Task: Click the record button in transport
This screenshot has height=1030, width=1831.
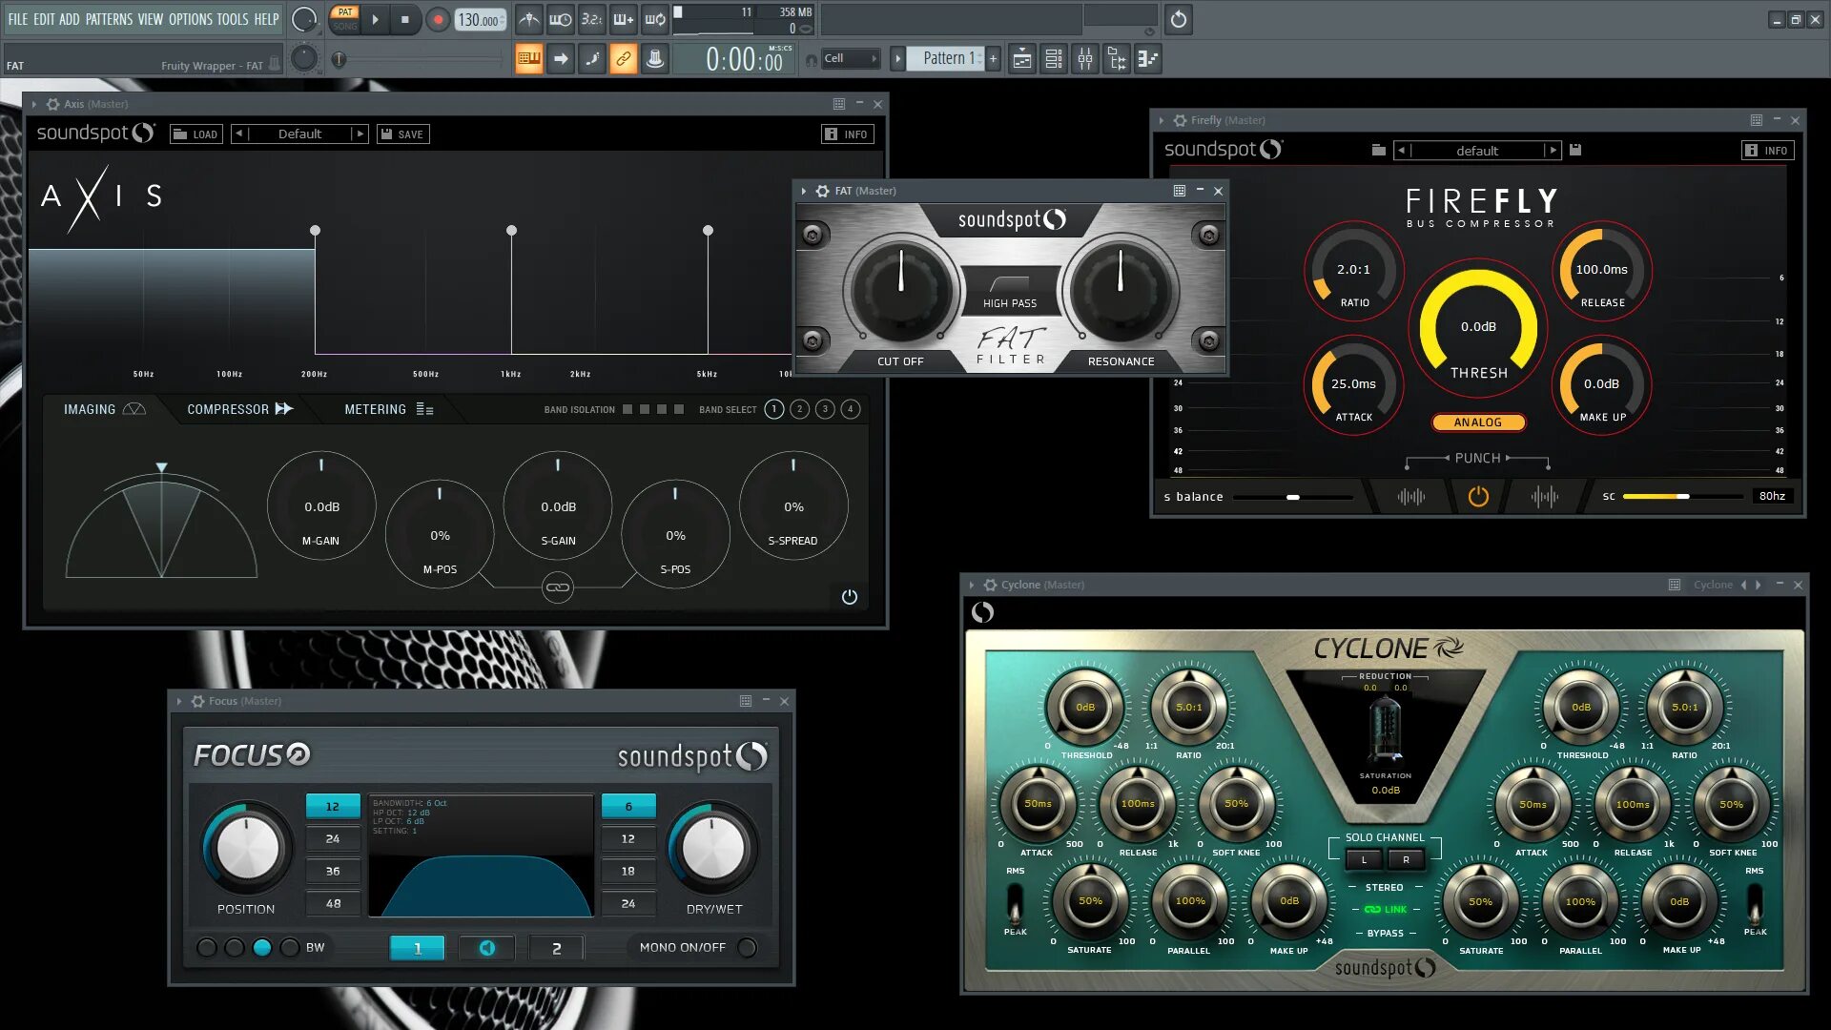Action: [x=438, y=19]
